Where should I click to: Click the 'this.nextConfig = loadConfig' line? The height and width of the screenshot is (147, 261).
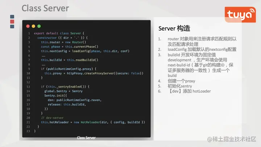(x=85, y=51)
